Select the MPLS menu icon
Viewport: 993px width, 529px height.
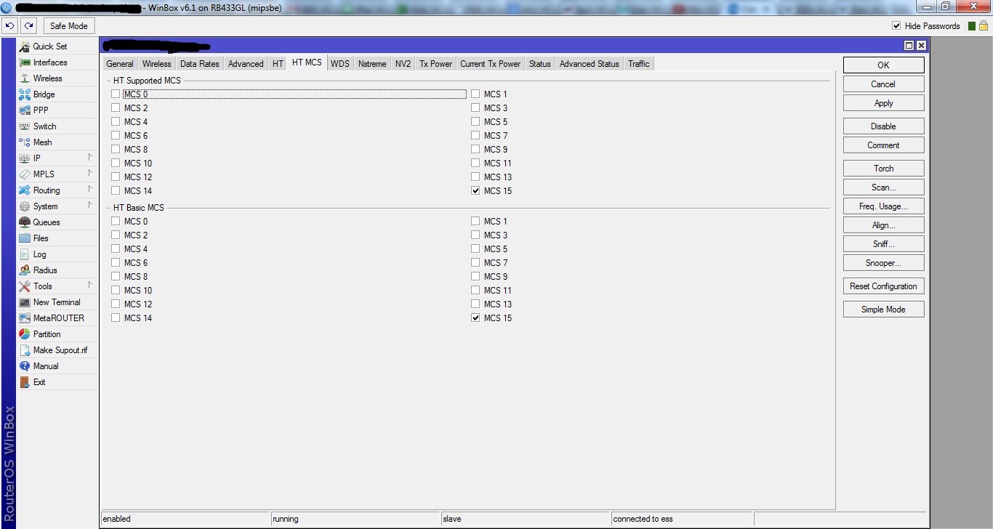pyautogui.click(x=25, y=174)
